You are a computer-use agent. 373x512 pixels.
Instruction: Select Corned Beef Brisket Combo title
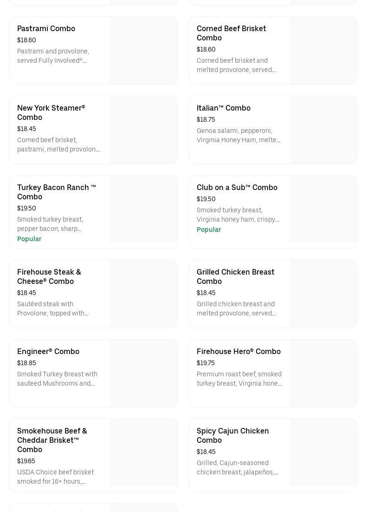click(x=231, y=33)
